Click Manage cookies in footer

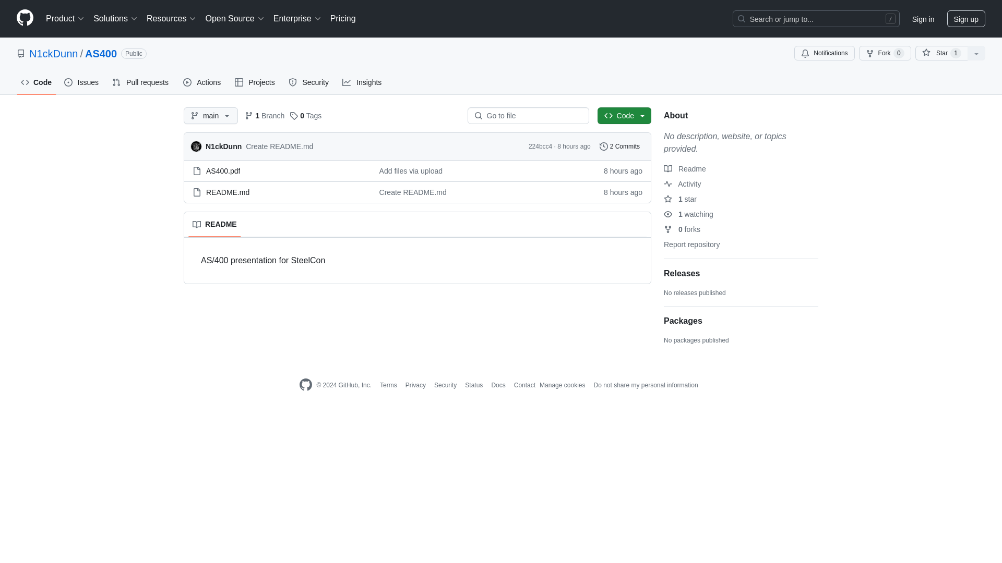(x=562, y=385)
